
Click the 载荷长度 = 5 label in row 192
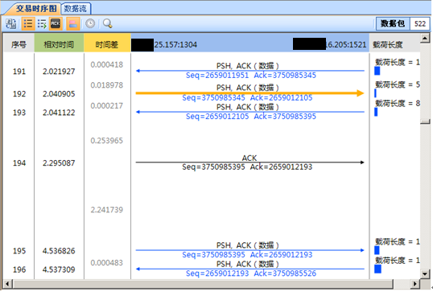point(398,84)
